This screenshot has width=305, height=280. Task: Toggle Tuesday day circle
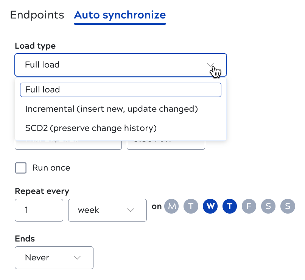[x=191, y=206]
